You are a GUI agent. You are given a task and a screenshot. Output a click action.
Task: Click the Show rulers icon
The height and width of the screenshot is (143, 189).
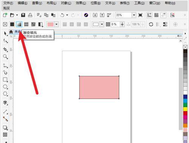click(149, 15)
